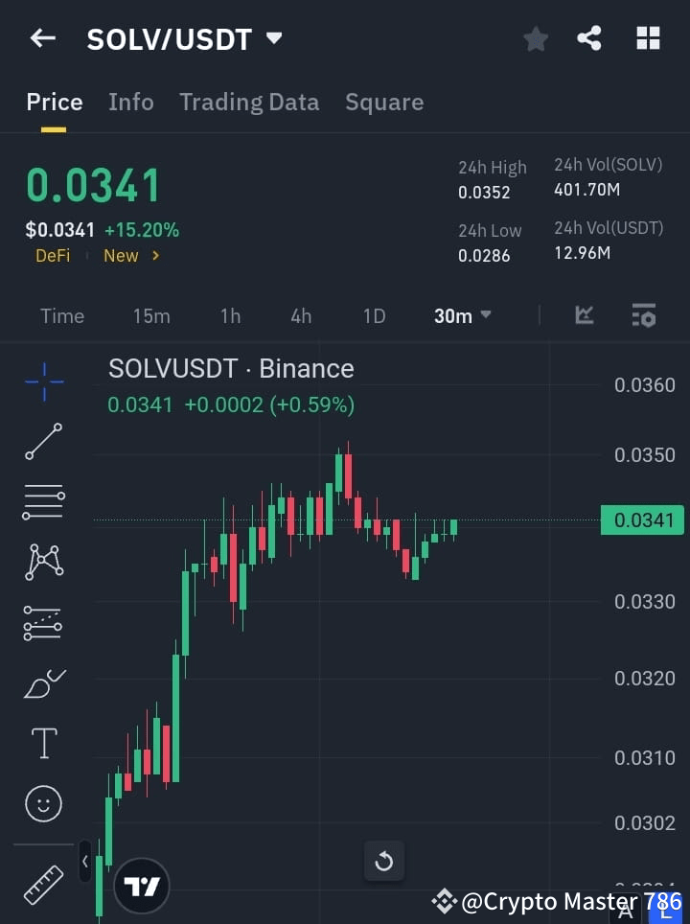Select the ruler measurement tool

[42, 884]
